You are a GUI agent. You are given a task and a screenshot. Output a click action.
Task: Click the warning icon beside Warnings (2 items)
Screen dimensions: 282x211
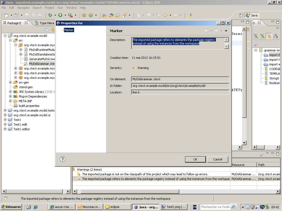pos(74,169)
